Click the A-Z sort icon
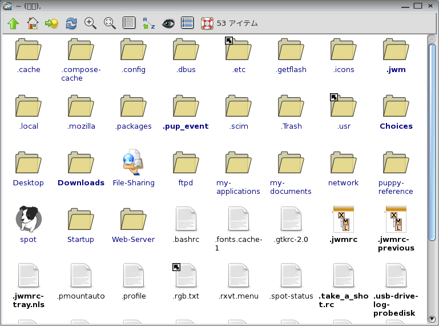Screen dimensions: 439x326 [x=148, y=23]
